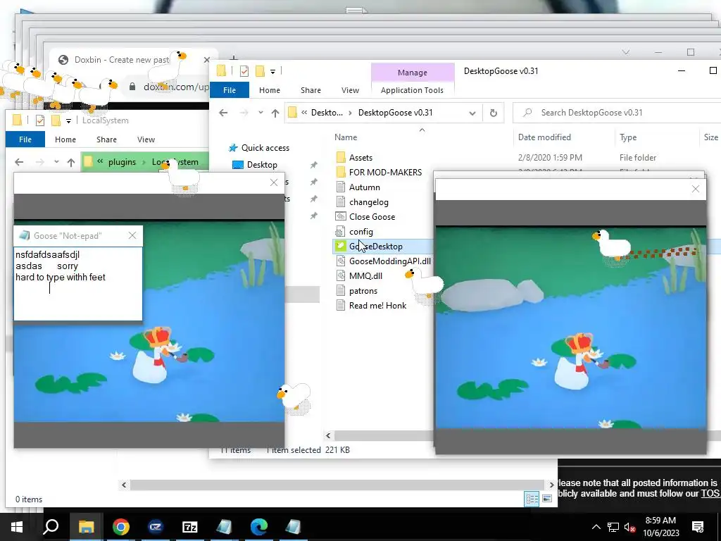Switch to Home tab in LocalSystem window

pos(65,139)
